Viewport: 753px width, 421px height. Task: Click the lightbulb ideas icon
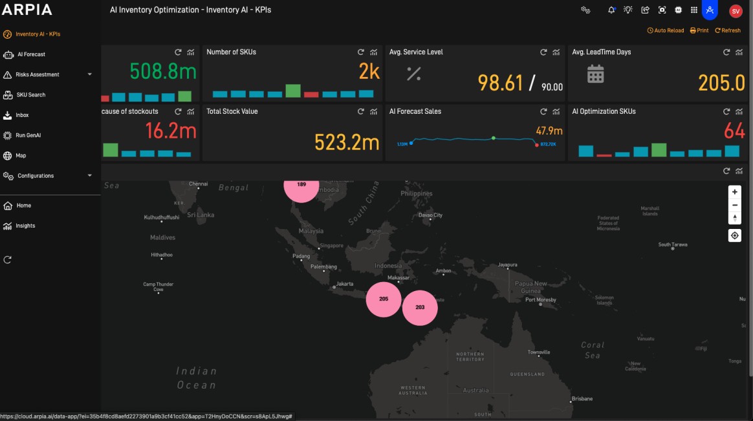click(628, 10)
